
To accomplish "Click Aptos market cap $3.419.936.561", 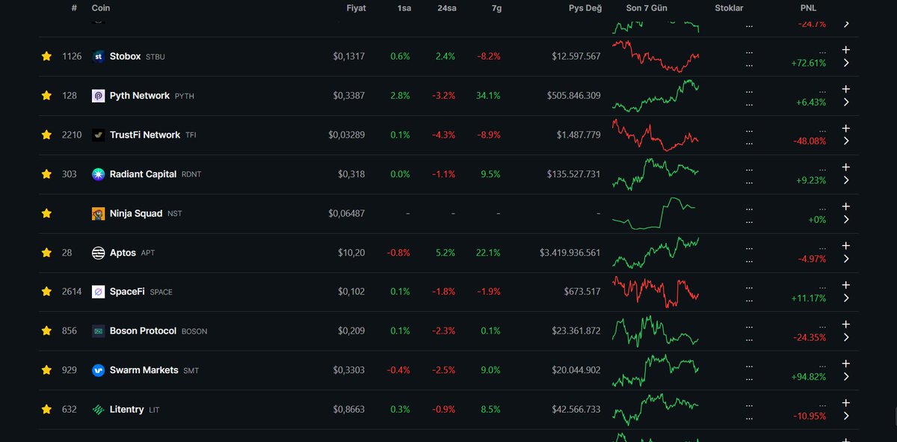I will point(570,253).
